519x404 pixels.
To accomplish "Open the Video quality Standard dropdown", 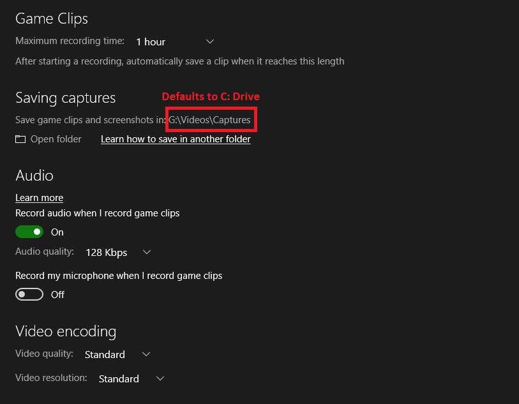I will click(x=117, y=354).
